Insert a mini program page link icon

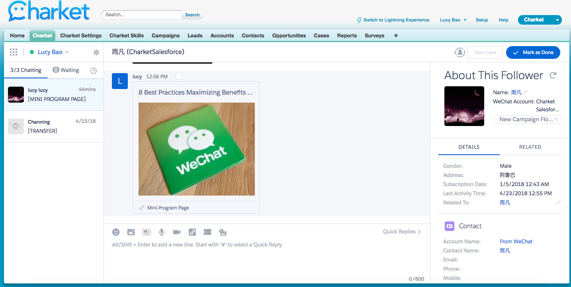point(192,232)
